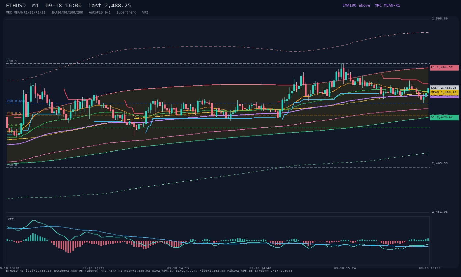Viewport: 461px width, 277px height.
Task: Click the 2,508.89 price axis label
Action: [x=440, y=18]
